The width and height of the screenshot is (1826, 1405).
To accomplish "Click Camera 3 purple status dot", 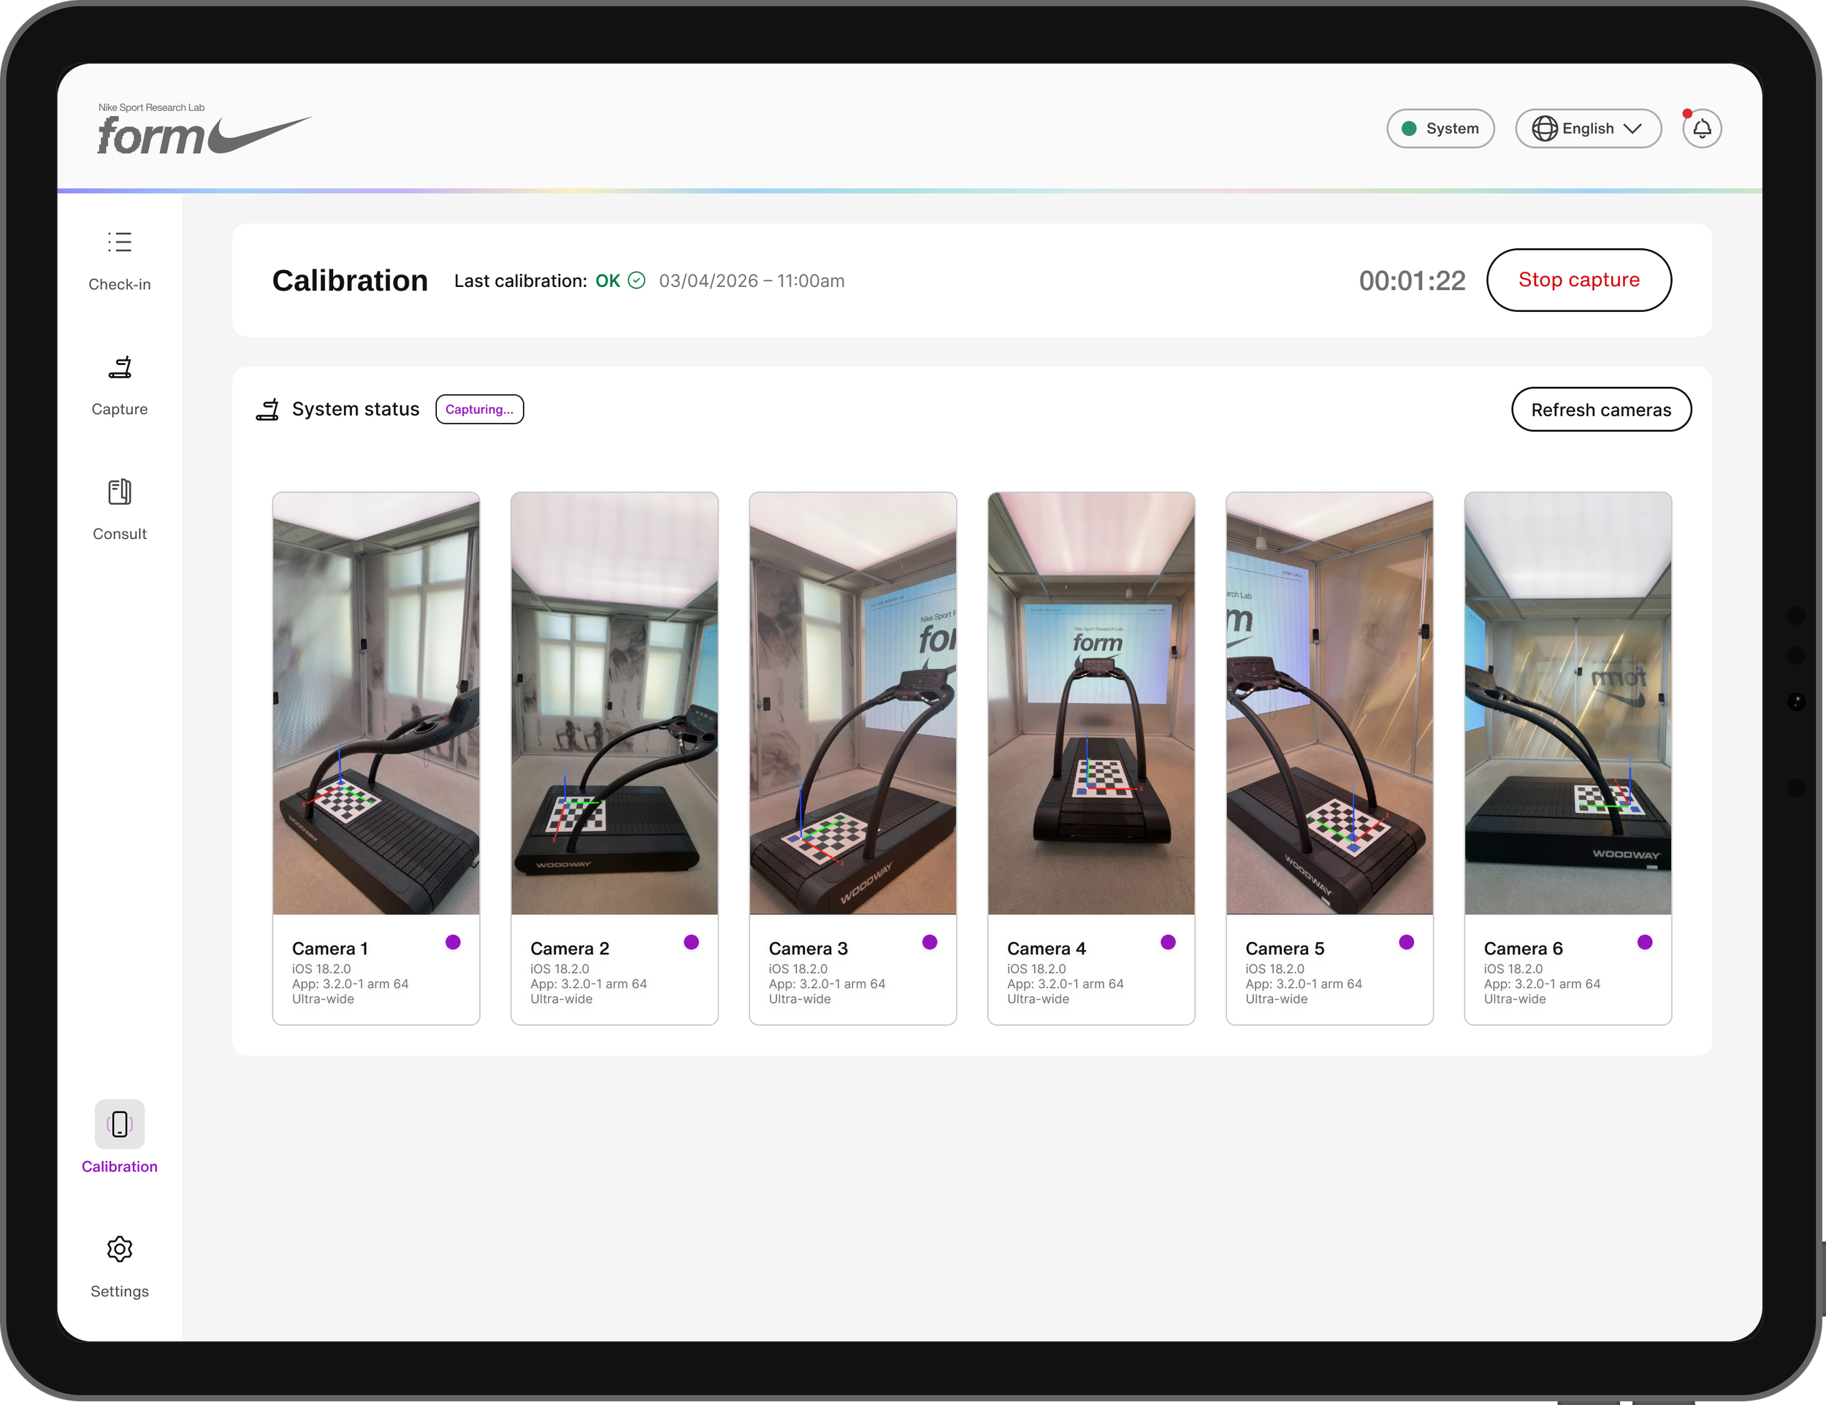I will click(930, 943).
